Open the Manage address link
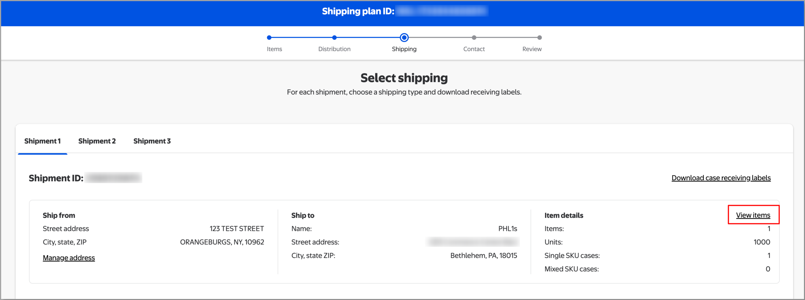This screenshot has width=805, height=300. (x=69, y=258)
